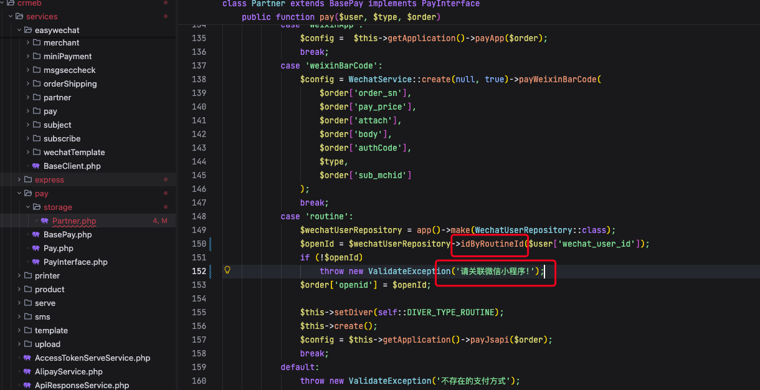Click line number 150 in the gutter

point(199,244)
